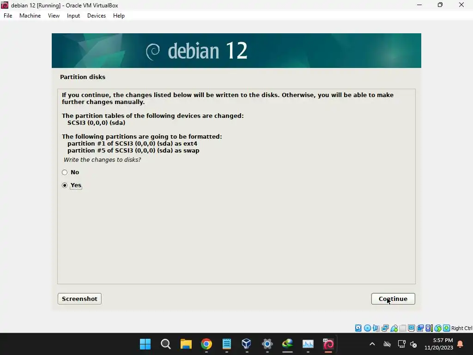The height and width of the screenshot is (355, 473).
Task: Click the hard disk activity indicator icon
Action: coord(358,328)
